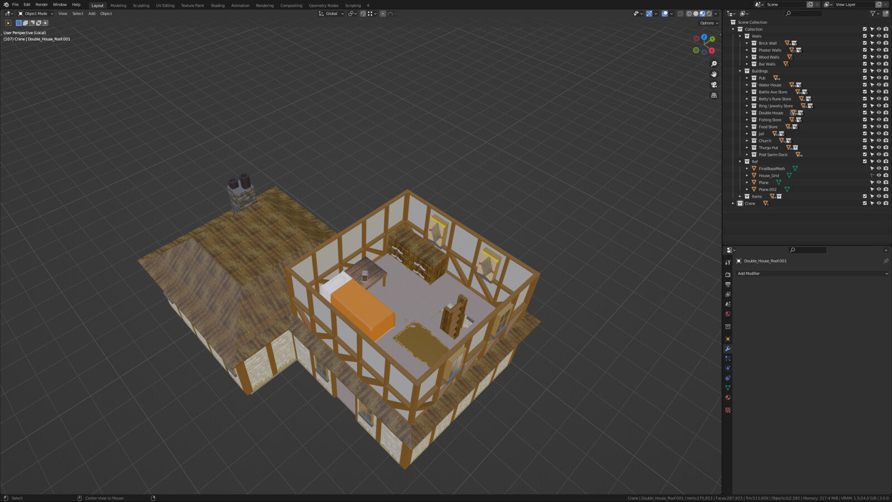Viewport: 892px width, 502px height.
Task: Open the viewport Object menu
Action: click(106, 13)
